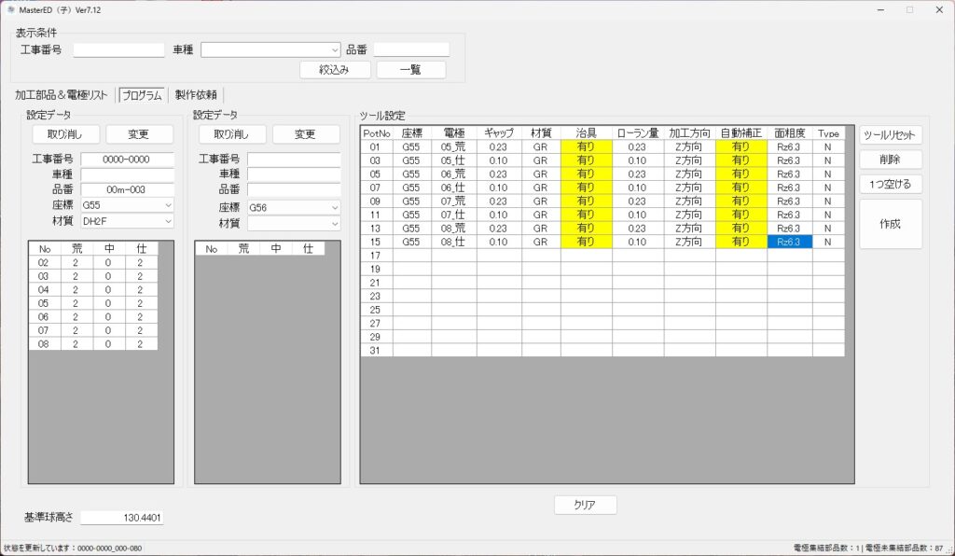Switch to the 加工部品＆電極リスト tab
Image resolution: width=955 pixels, height=556 pixels.
pos(62,94)
